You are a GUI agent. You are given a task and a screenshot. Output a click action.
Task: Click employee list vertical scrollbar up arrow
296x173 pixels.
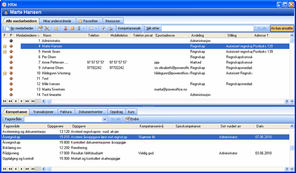click(292, 35)
